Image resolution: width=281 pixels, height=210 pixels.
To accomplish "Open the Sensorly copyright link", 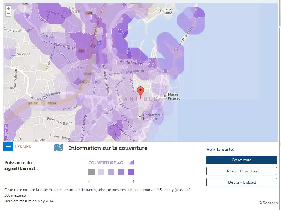I will point(268,203).
